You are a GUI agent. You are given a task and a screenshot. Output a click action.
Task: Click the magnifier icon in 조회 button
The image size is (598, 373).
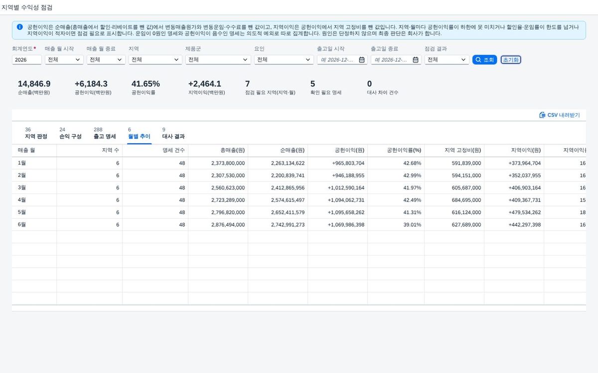point(478,60)
